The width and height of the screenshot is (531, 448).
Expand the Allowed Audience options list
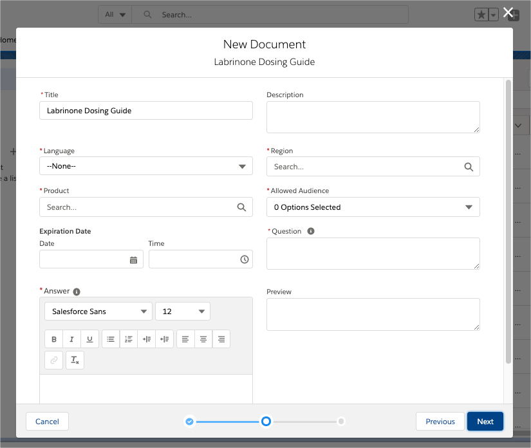[x=373, y=207]
